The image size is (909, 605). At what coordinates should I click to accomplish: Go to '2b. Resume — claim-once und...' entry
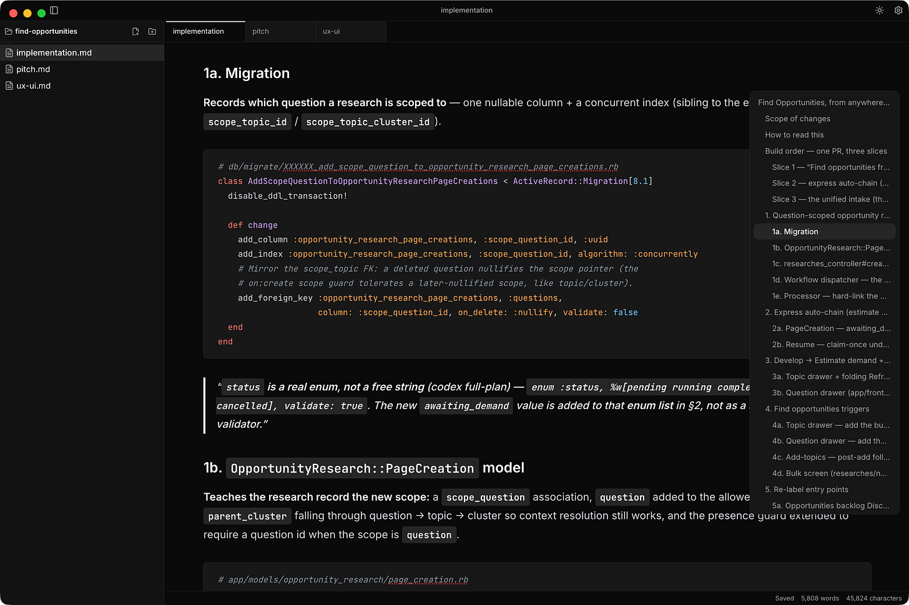[824, 345]
